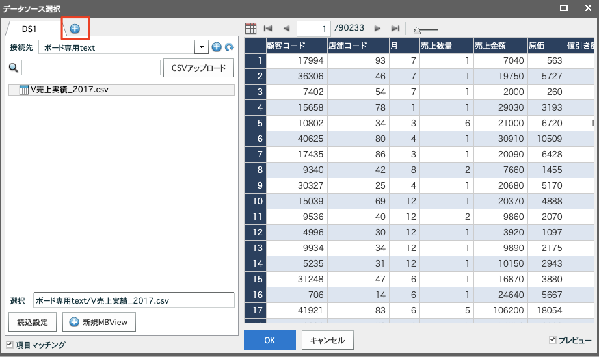This screenshot has width=599, height=357.
Task: Click the record number input field
Action: point(313,29)
